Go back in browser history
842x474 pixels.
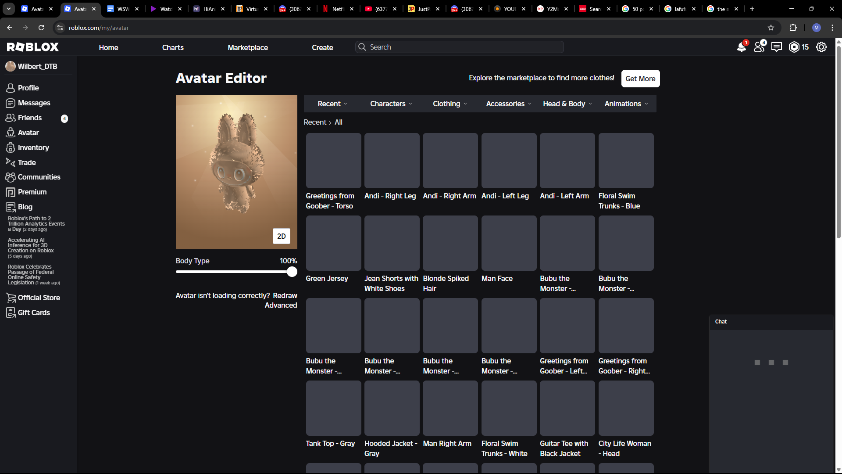pyautogui.click(x=10, y=28)
